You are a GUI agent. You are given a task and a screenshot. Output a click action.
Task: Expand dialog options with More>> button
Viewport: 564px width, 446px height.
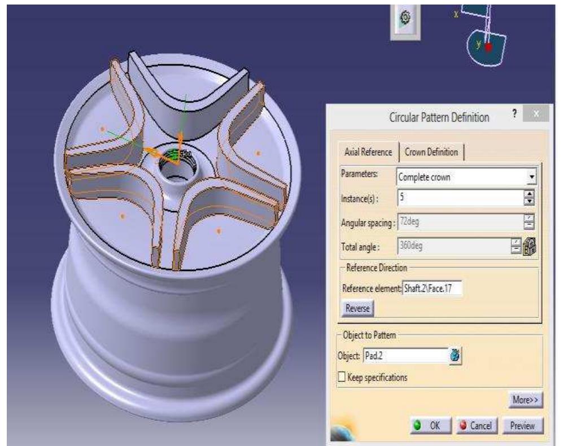click(x=525, y=400)
